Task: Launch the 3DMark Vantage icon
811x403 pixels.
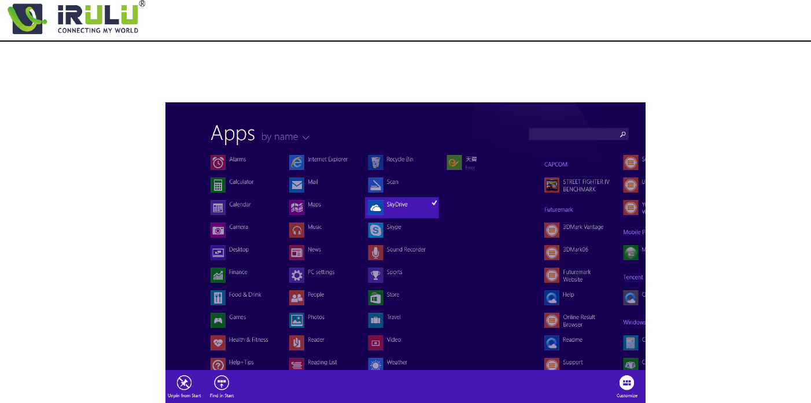Action: [552, 230]
